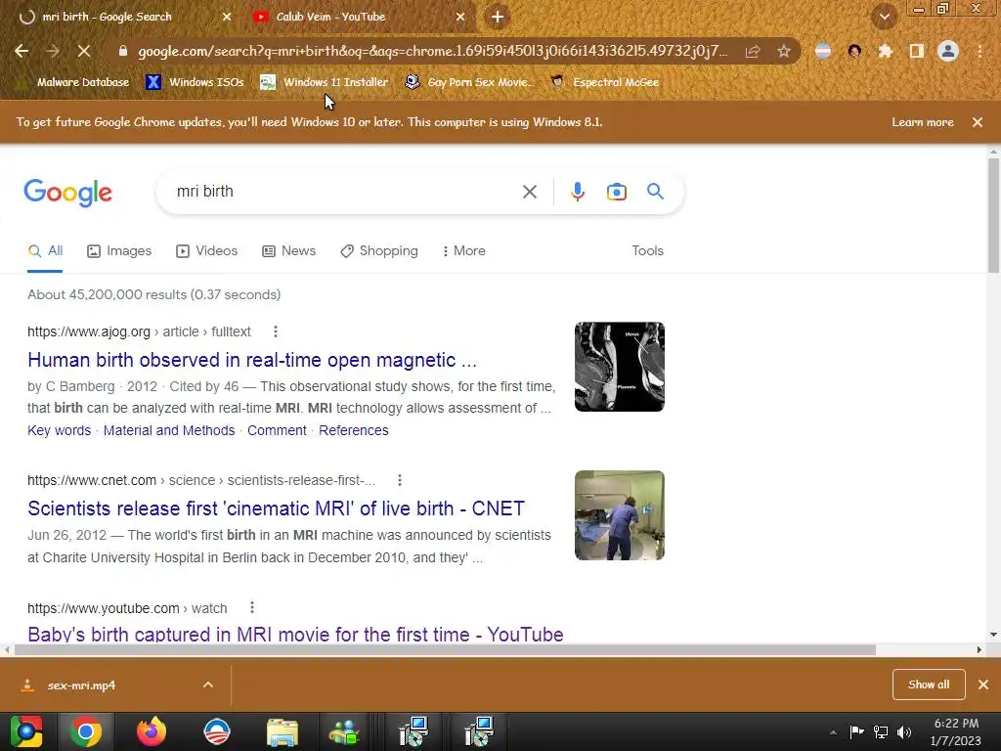Image resolution: width=1001 pixels, height=751 pixels.
Task: Open options for the youtube.com result
Action: point(252,607)
